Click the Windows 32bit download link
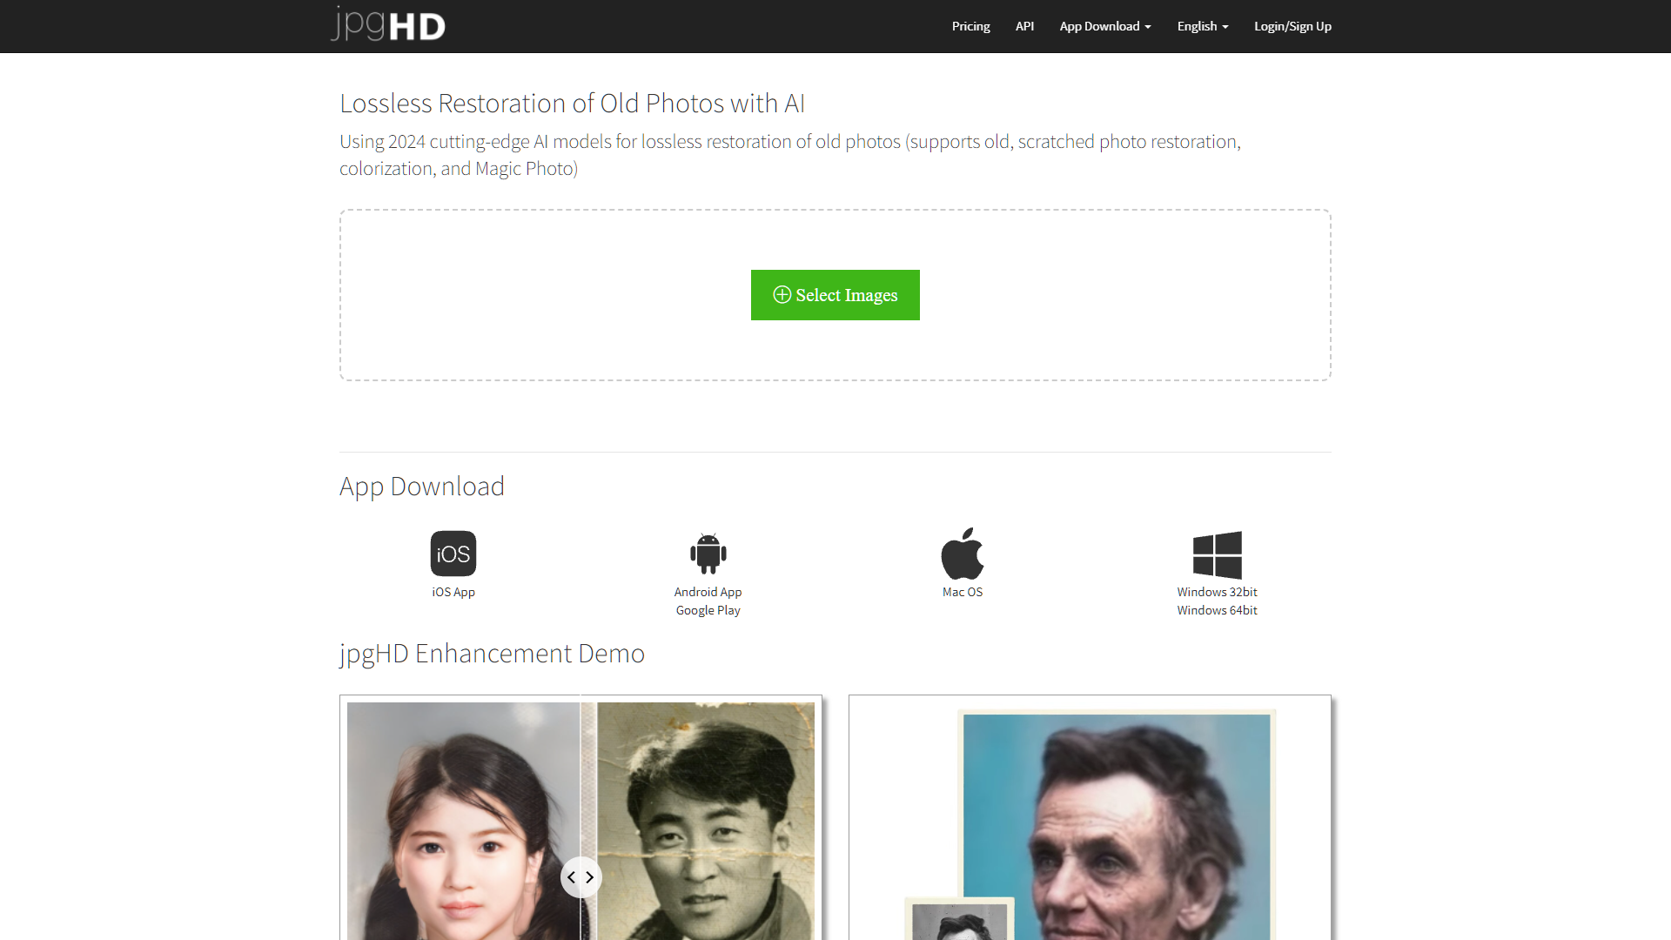 tap(1216, 591)
